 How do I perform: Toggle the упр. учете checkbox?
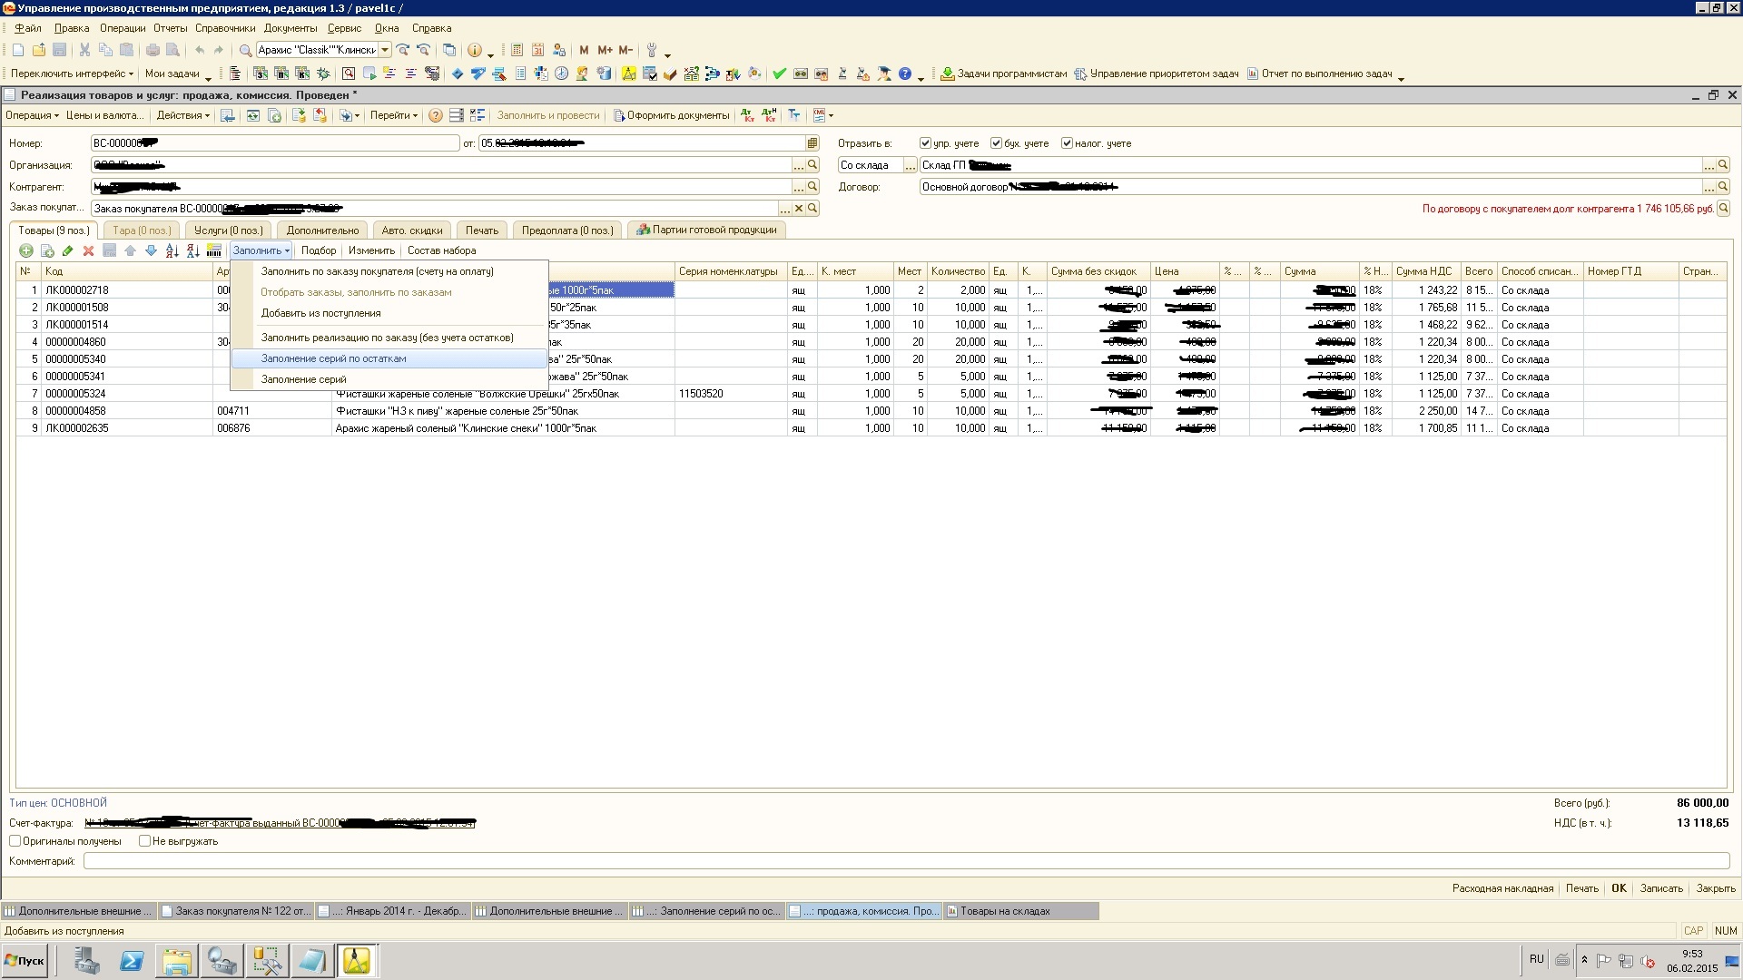(928, 142)
